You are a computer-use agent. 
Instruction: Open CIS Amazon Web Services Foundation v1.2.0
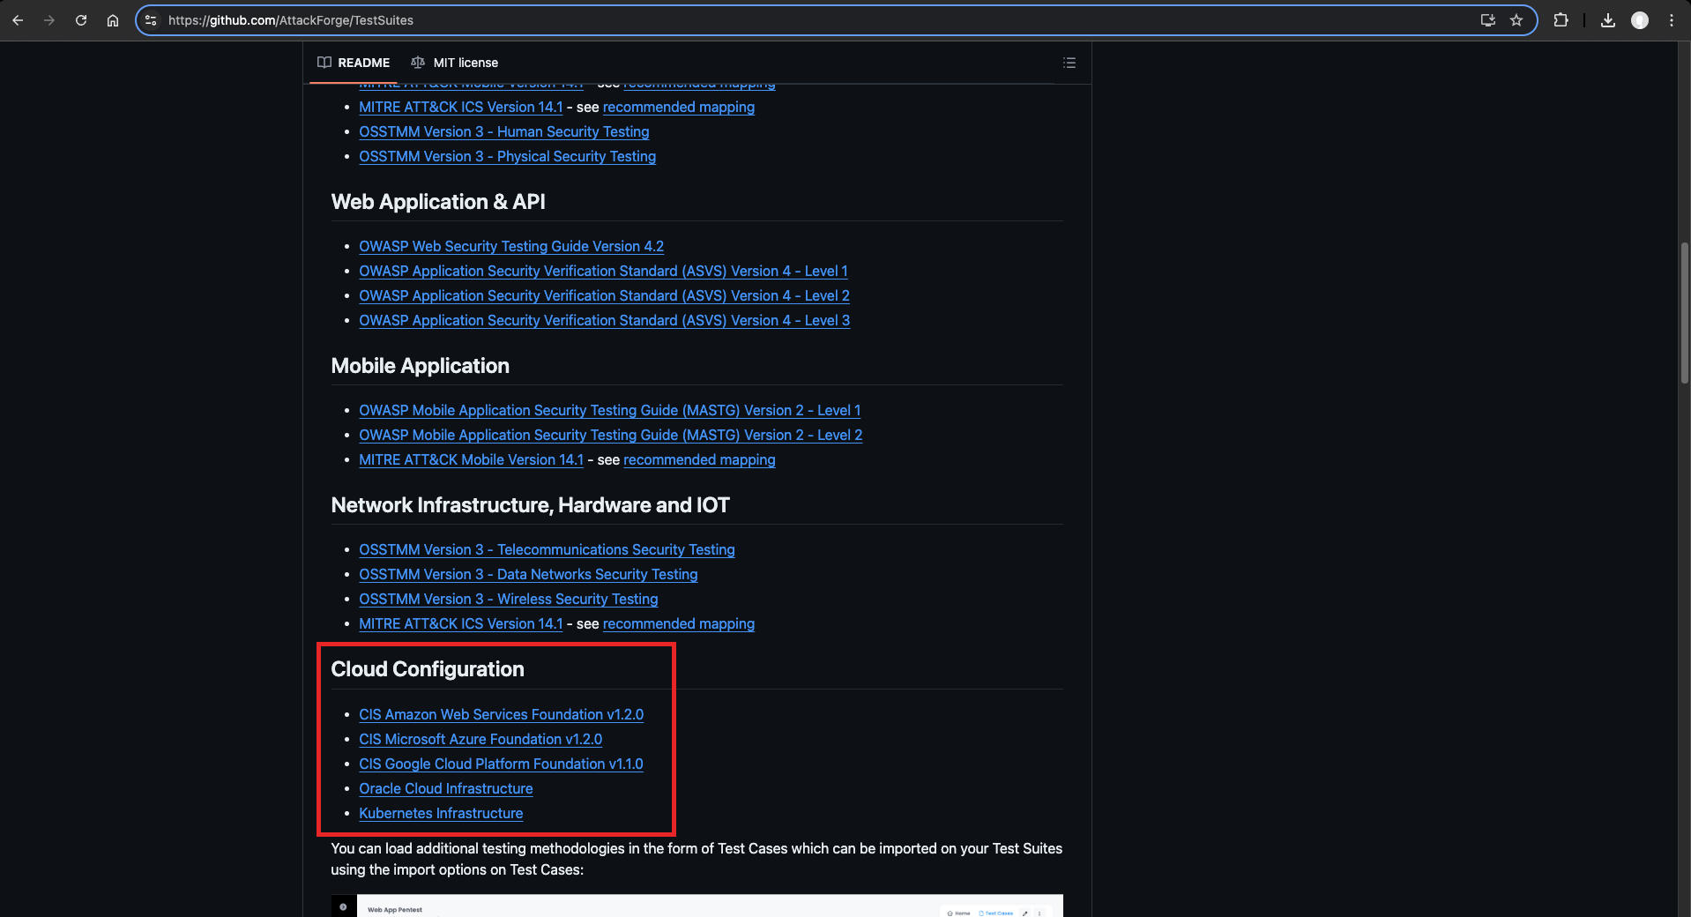tap(501, 714)
